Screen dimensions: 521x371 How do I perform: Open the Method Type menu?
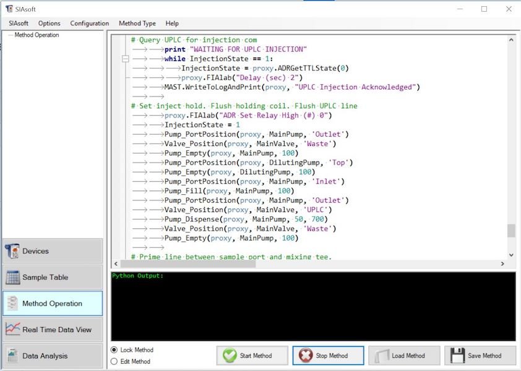[x=137, y=23]
